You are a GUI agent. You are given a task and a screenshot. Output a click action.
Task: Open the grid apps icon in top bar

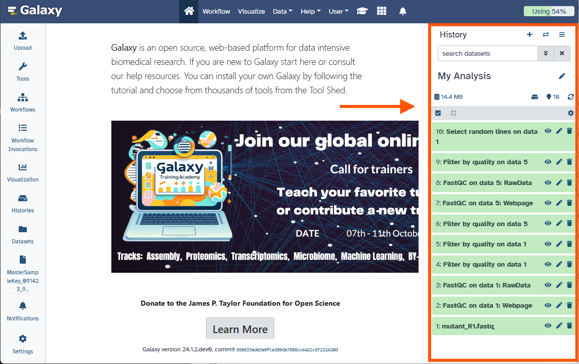(x=382, y=11)
